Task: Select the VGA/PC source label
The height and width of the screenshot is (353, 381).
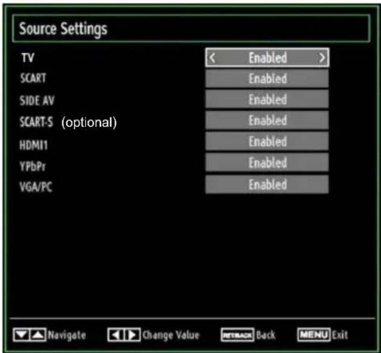Action: [36, 187]
